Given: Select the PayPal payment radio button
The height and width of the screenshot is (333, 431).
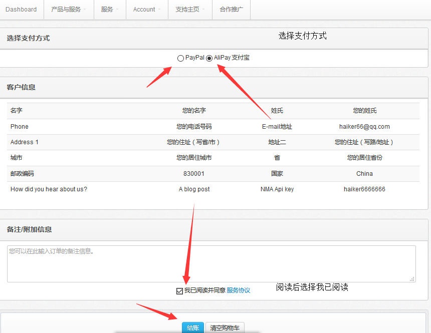Looking at the screenshot, I should [180, 58].
